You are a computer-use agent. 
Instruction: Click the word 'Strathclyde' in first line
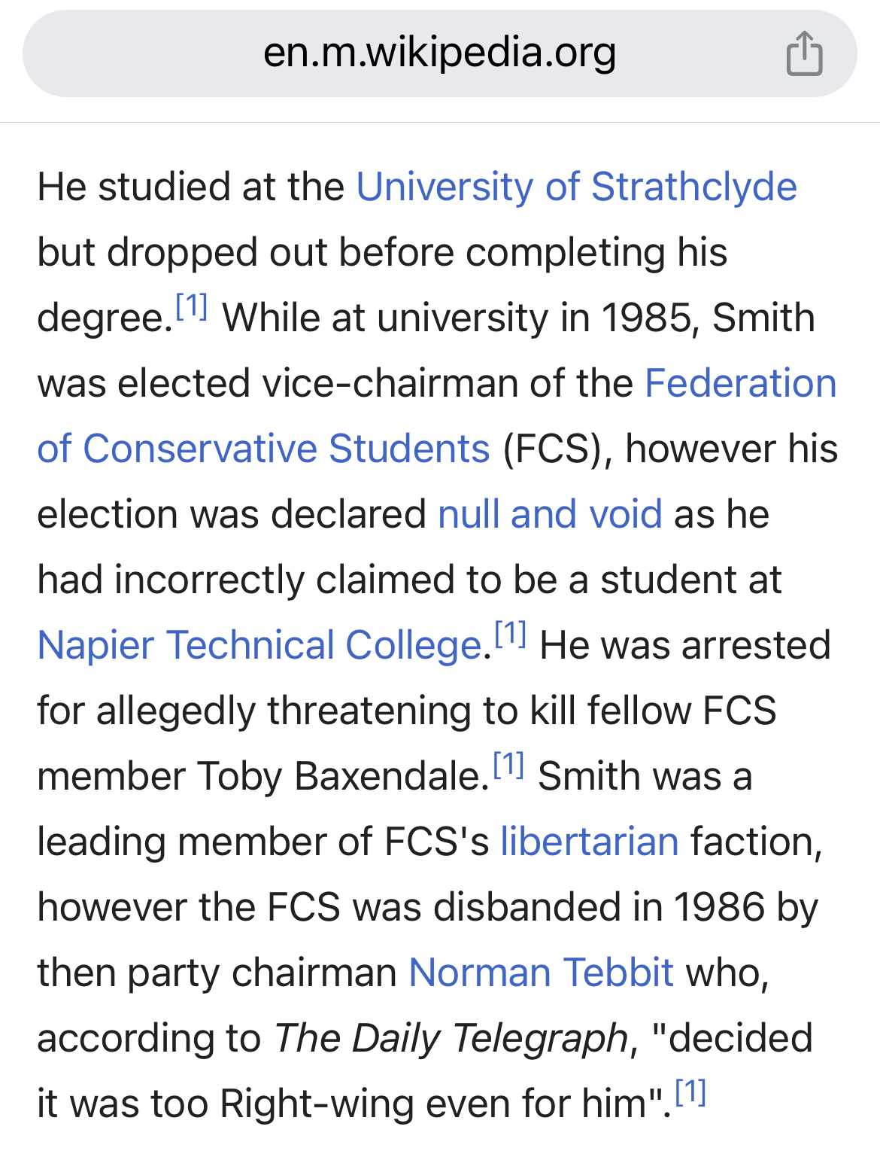[693, 187]
